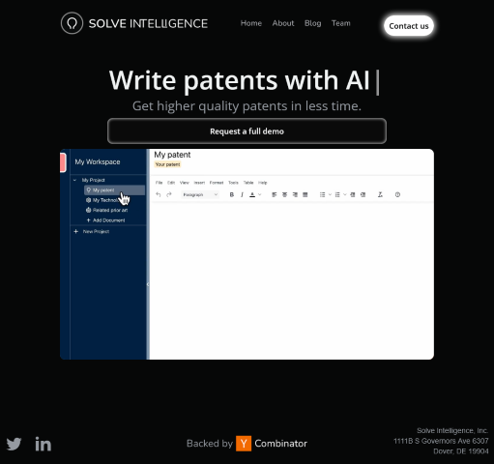The image size is (494, 464).
Task: Click the My Workspace heading
Action: [98, 161]
